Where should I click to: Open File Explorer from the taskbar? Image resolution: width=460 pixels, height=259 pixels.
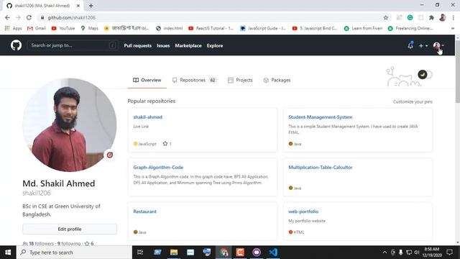click(174, 253)
